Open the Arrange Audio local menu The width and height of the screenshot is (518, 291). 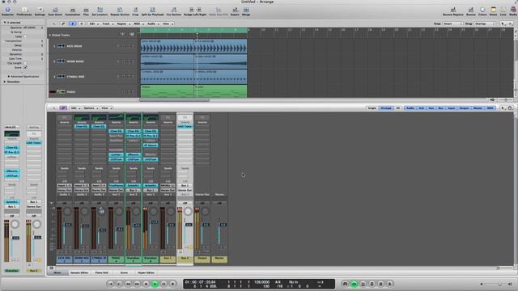[152, 23]
